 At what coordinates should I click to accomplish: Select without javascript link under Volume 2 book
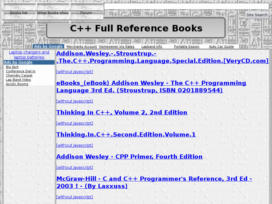tap(74, 123)
